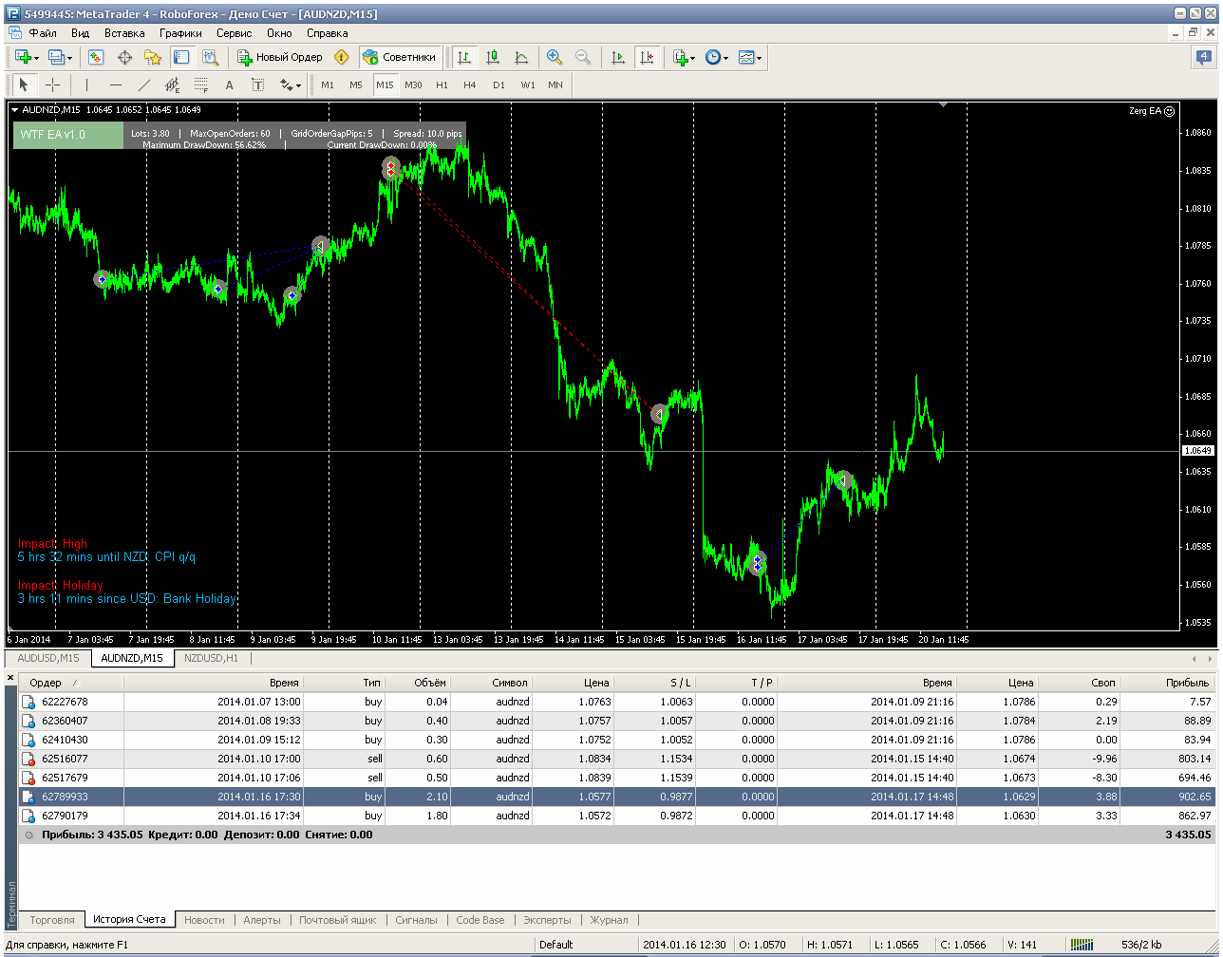Sort history by Ордер column header
The image size is (1223, 957).
coord(71,683)
